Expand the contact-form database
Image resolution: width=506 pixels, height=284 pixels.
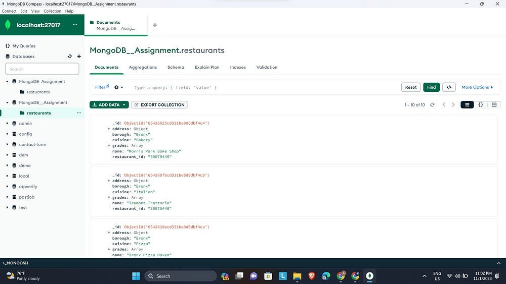pyautogui.click(x=7, y=144)
